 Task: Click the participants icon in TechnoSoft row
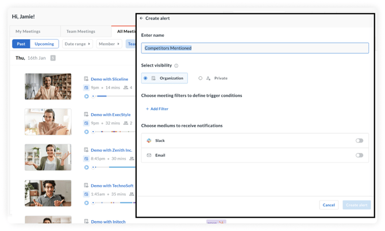132,194
